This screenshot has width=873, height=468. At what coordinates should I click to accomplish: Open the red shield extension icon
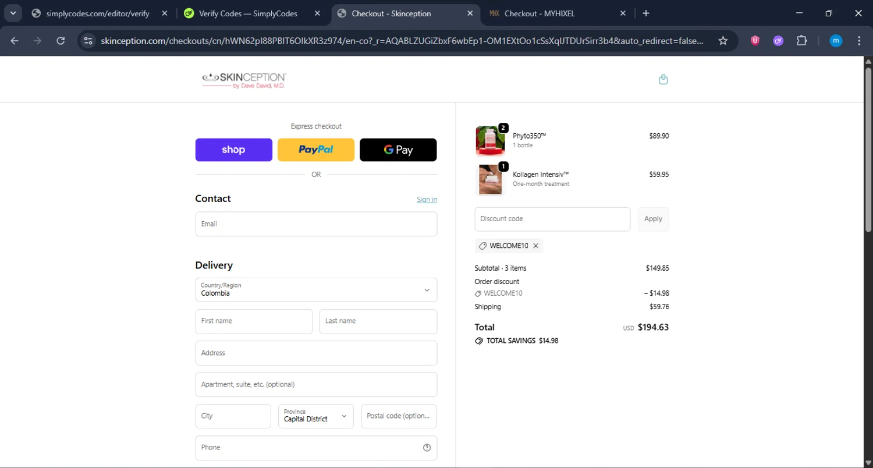[755, 41]
